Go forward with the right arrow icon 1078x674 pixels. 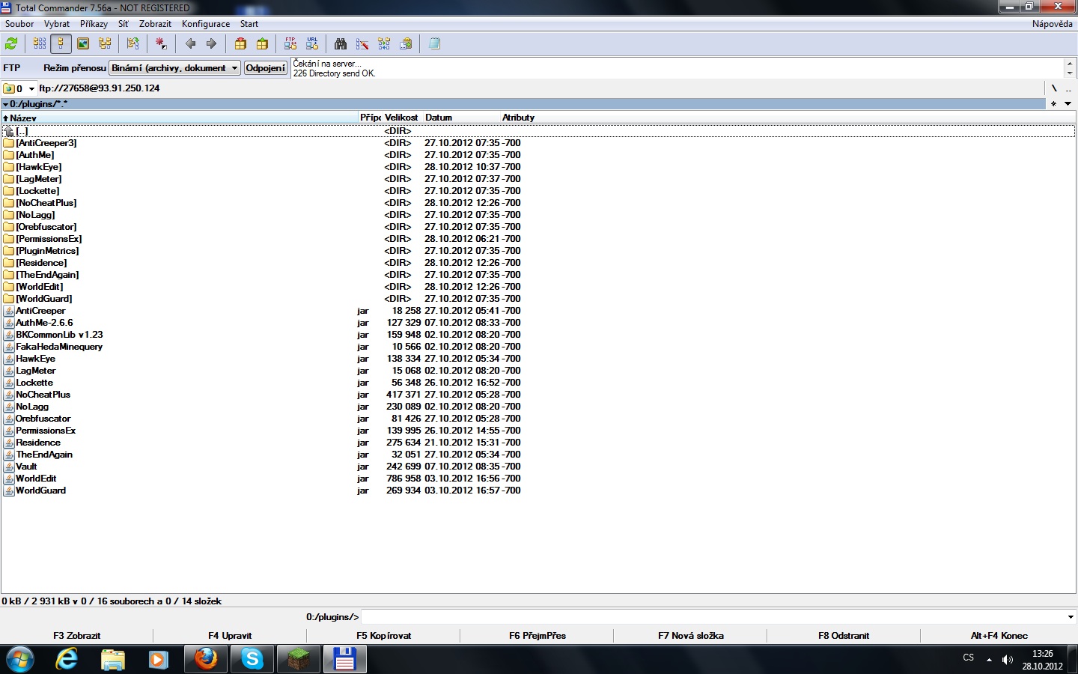pyautogui.click(x=211, y=44)
